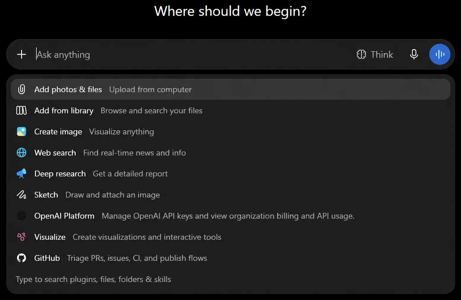Click the plus attachment icon
Screen dimensions: 461x300
[x=21, y=55]
